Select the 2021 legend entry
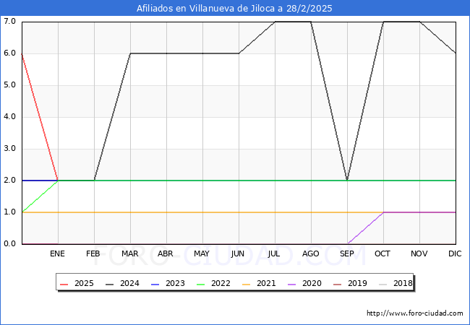Viewport: 470px width, 325px height. point(260,283)
